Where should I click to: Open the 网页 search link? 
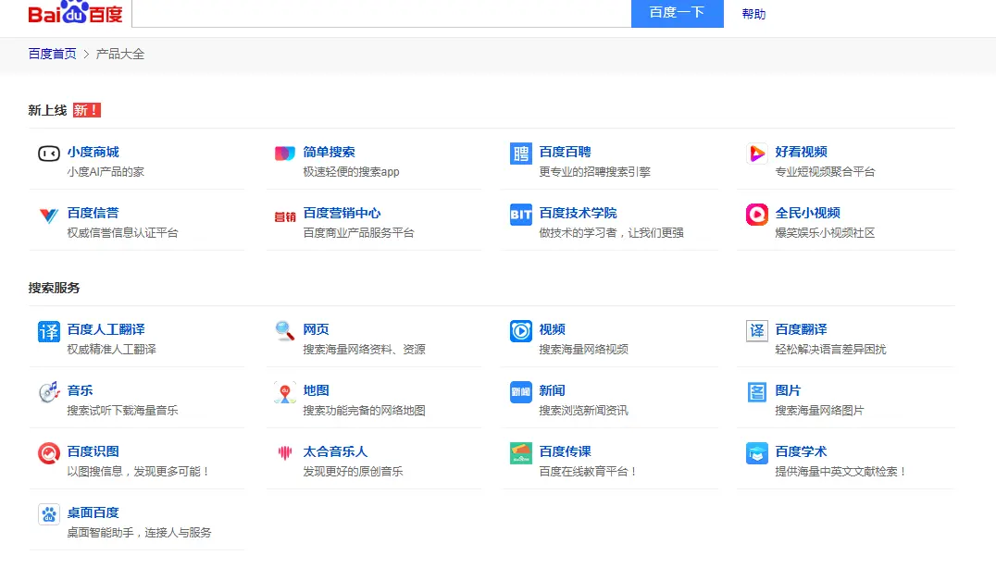(316, 329)
